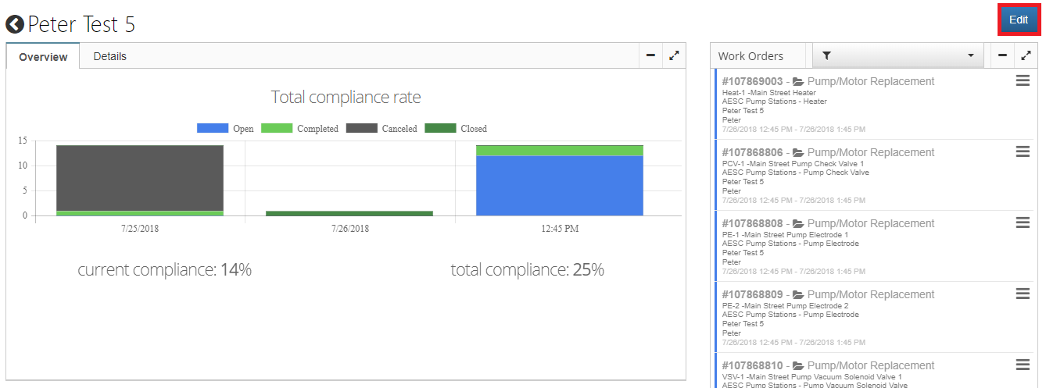Toggle the Open series in chart legend
Image resolution: width=1046 pixels, height=388 pixels.
[x=225, y=128]
